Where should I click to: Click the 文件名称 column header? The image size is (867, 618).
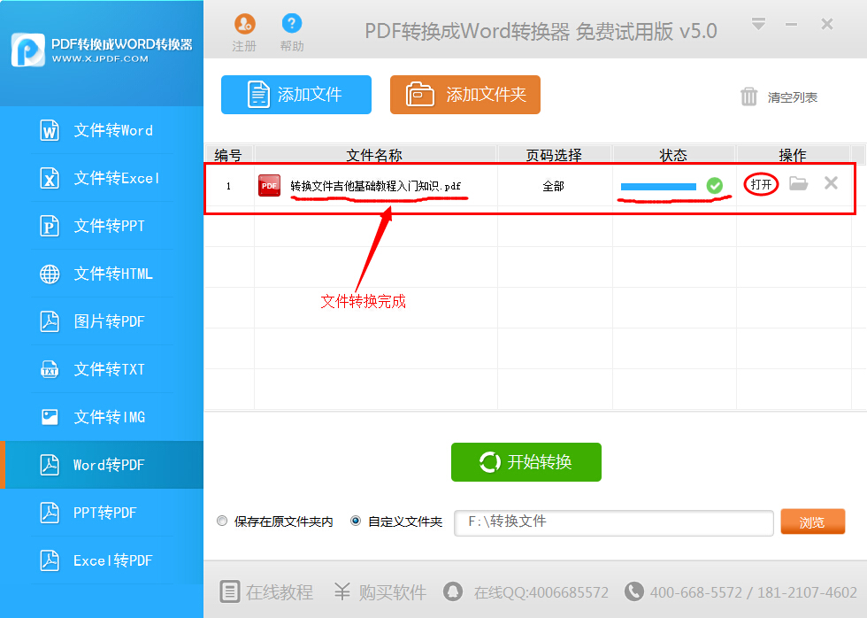tap(375, 155)
